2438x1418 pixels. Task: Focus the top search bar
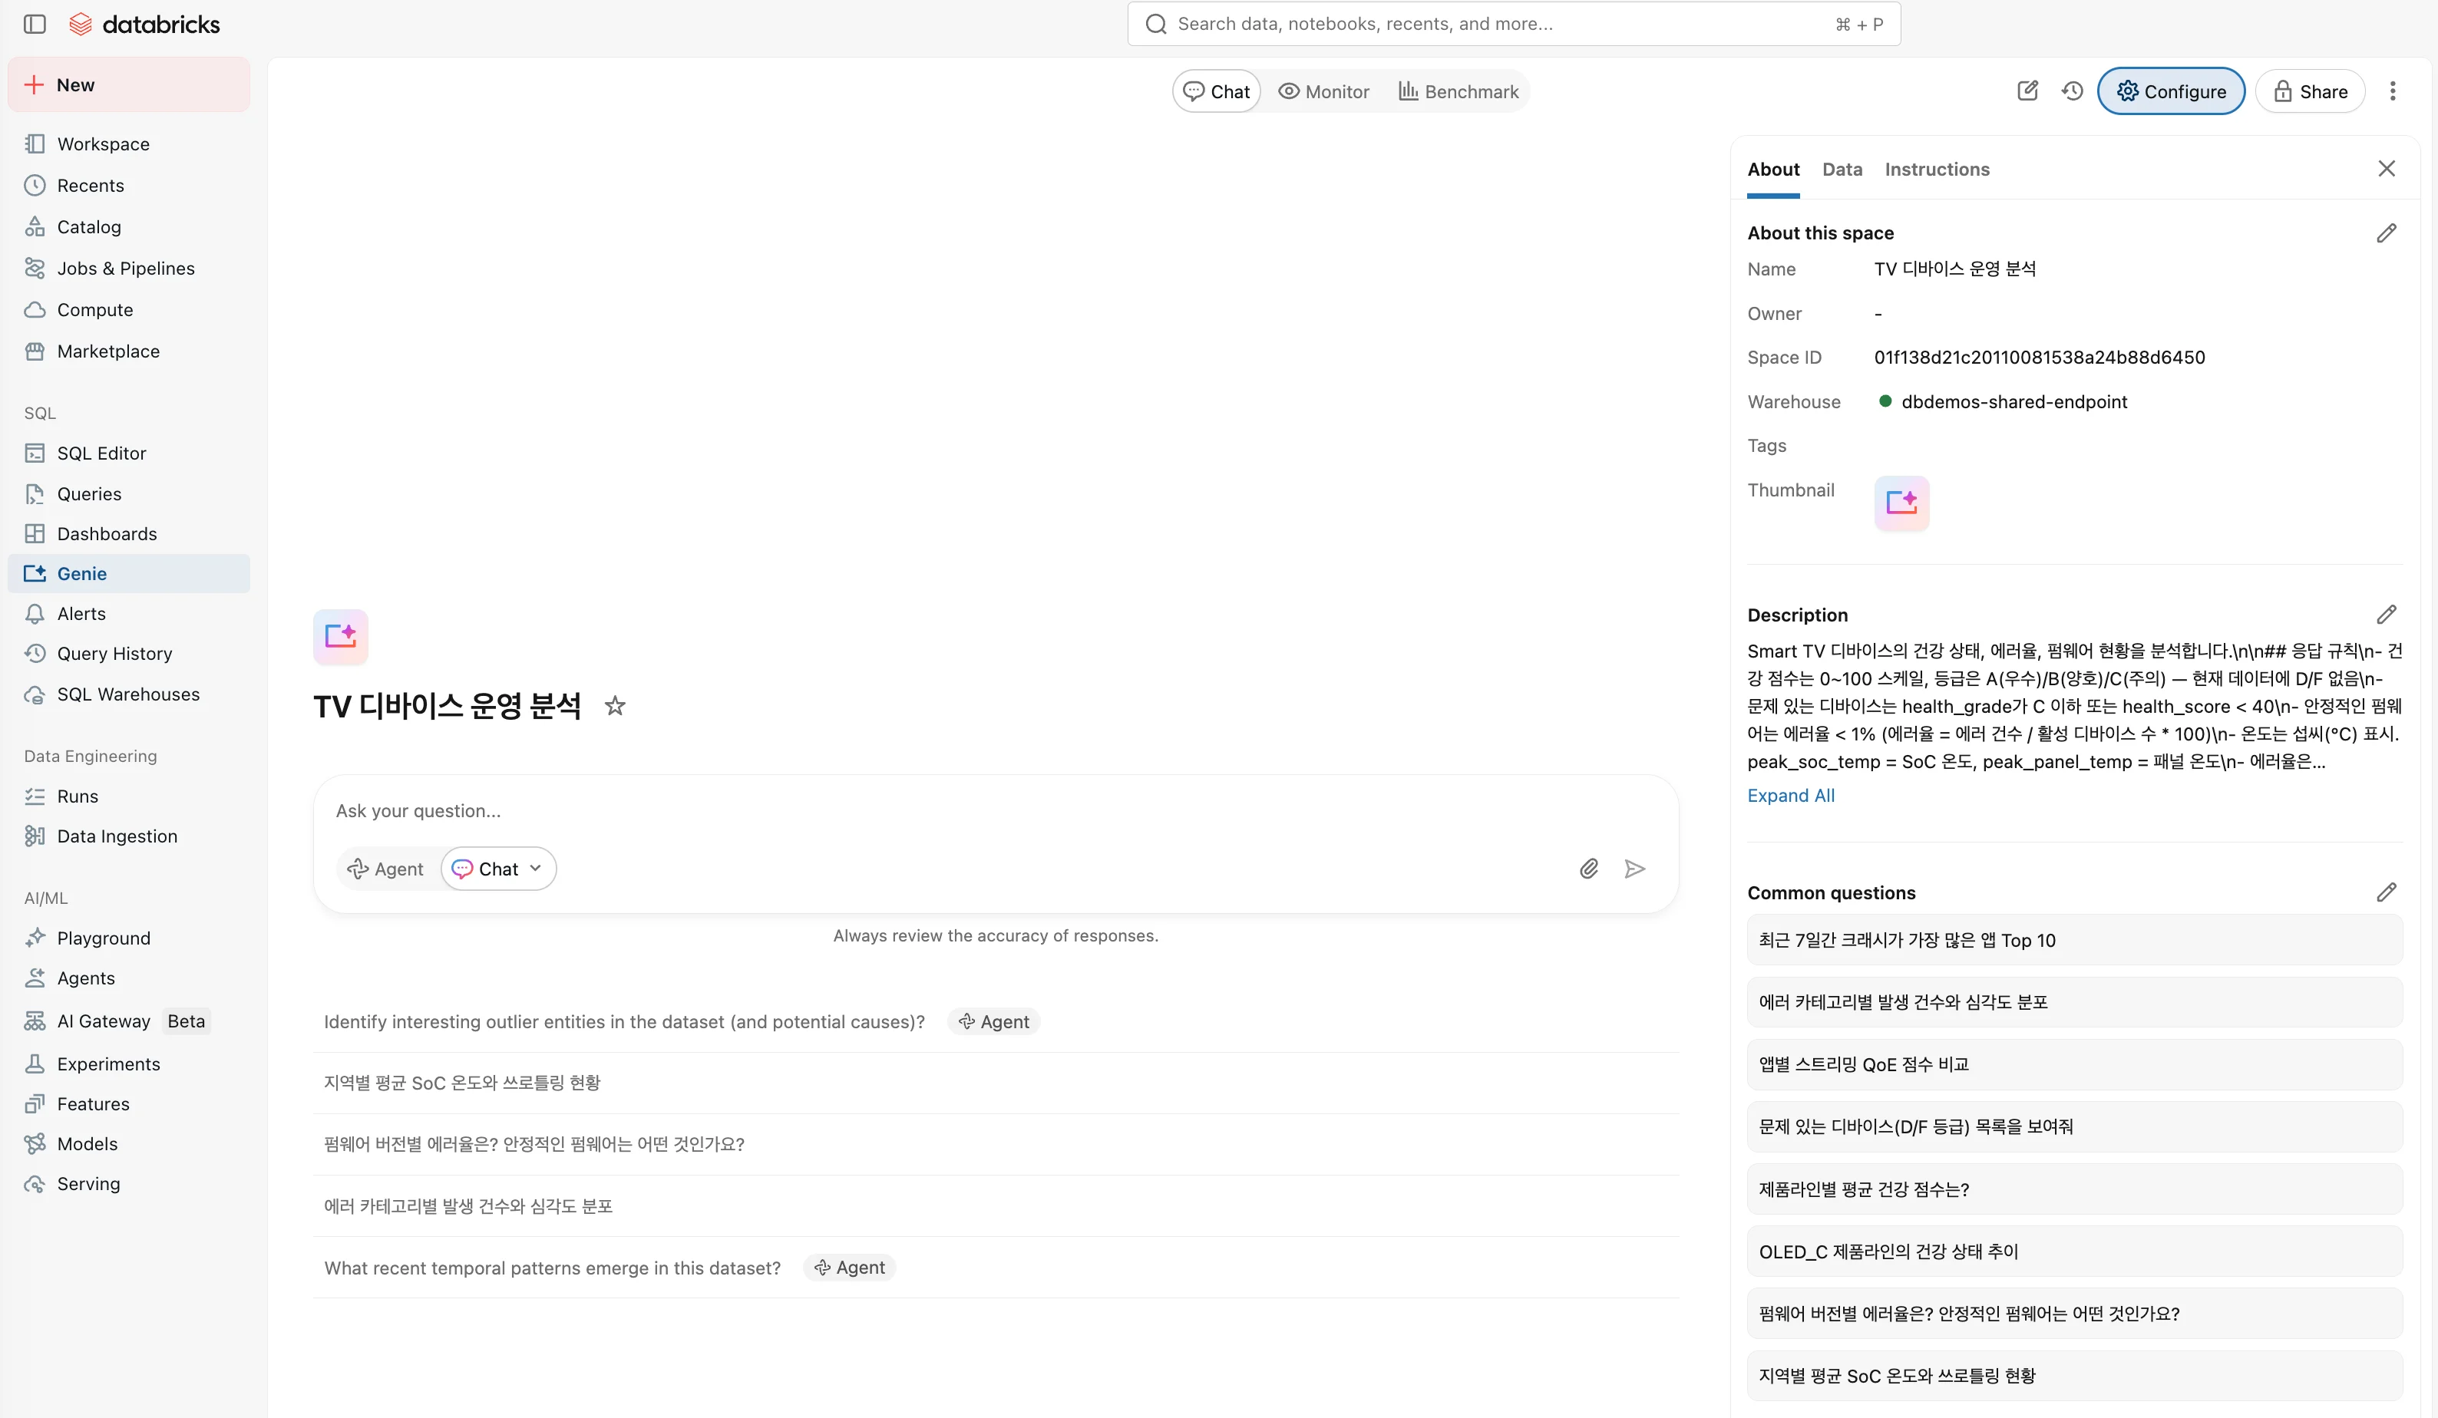tap(1514, 25)
